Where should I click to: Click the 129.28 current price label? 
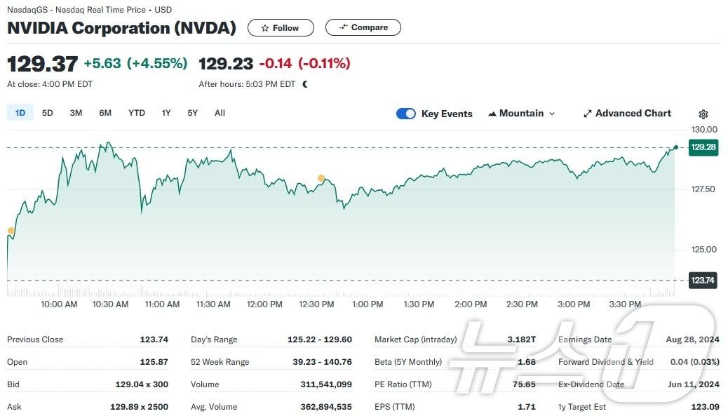tap(703, 147)
